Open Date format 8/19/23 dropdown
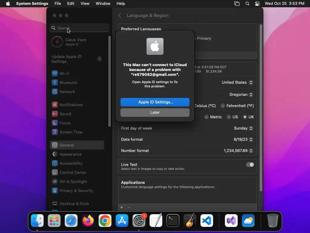Image resolution: width=310 pixels, height=233 pixels. (243, 140)
